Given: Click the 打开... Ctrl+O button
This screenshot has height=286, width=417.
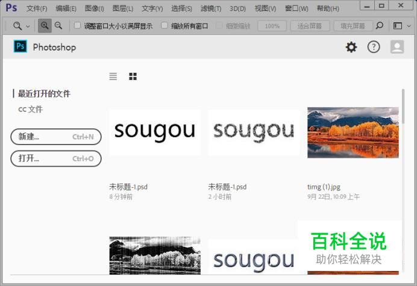Looking at the screenshot, I should 56,158.
